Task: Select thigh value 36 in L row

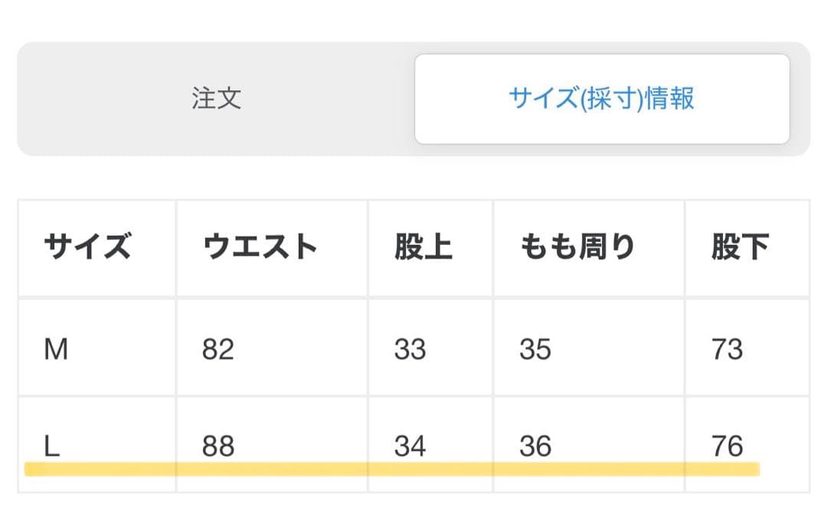Action: 535,445
